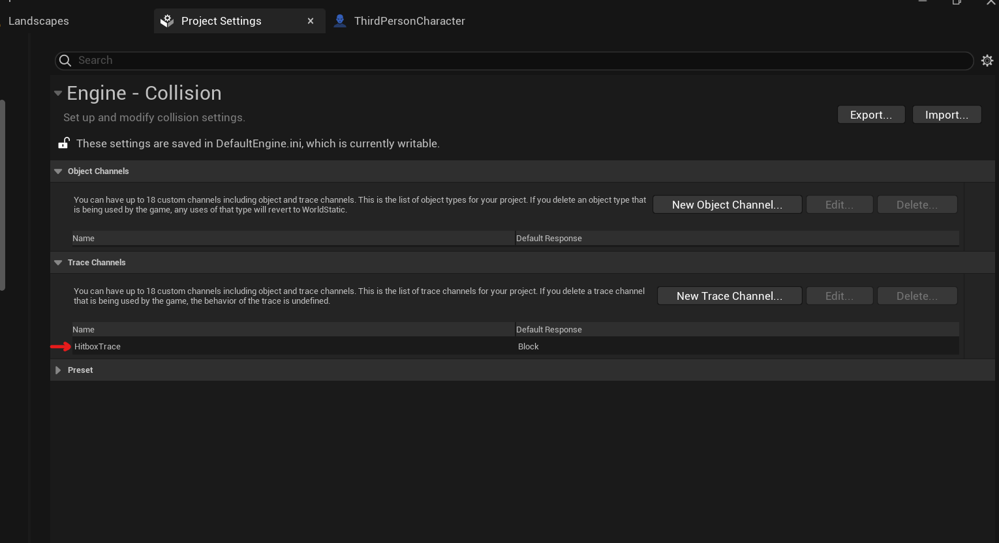Collapse the Engine - Collision section
The height and width of the screenshot is (543, 999).
tap(58, 93)
